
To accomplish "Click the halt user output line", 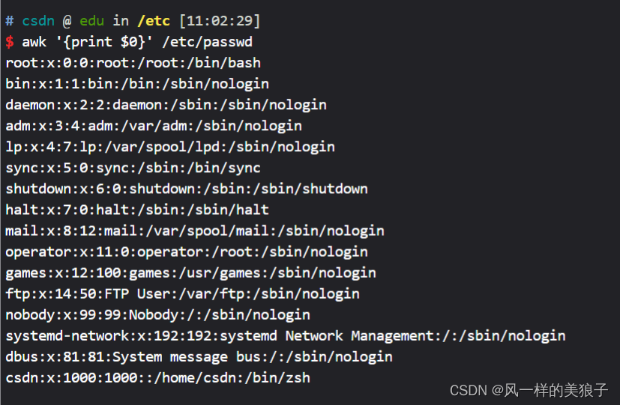I will [x=137, y=210].
